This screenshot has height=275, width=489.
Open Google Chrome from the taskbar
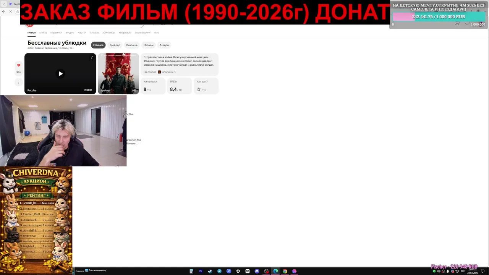285,271
